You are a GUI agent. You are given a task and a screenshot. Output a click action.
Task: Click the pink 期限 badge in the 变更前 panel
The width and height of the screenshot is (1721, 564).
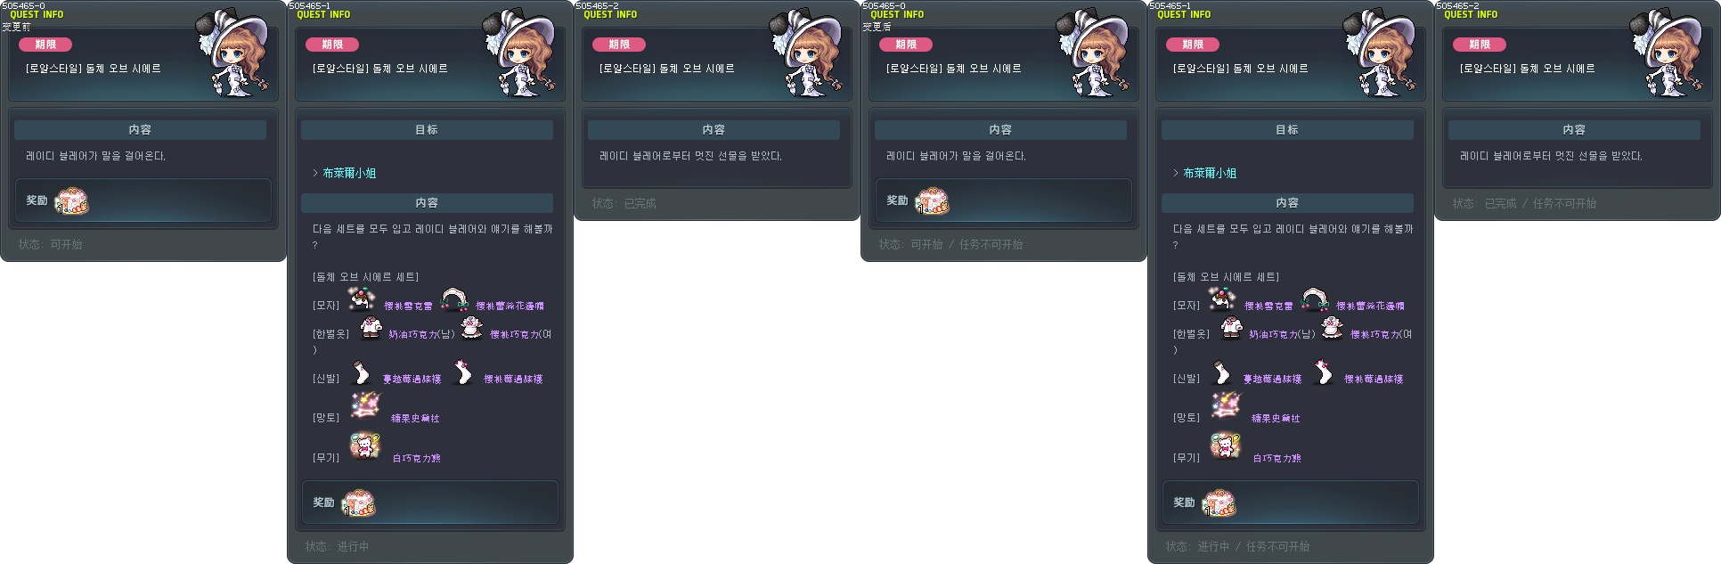click(x=45, y=45)
